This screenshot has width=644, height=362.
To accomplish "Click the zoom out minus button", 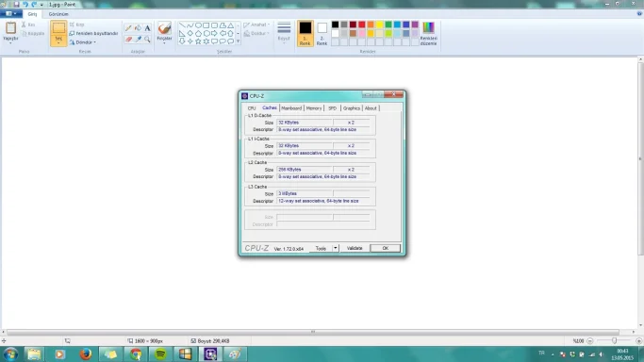I will 590,341.
